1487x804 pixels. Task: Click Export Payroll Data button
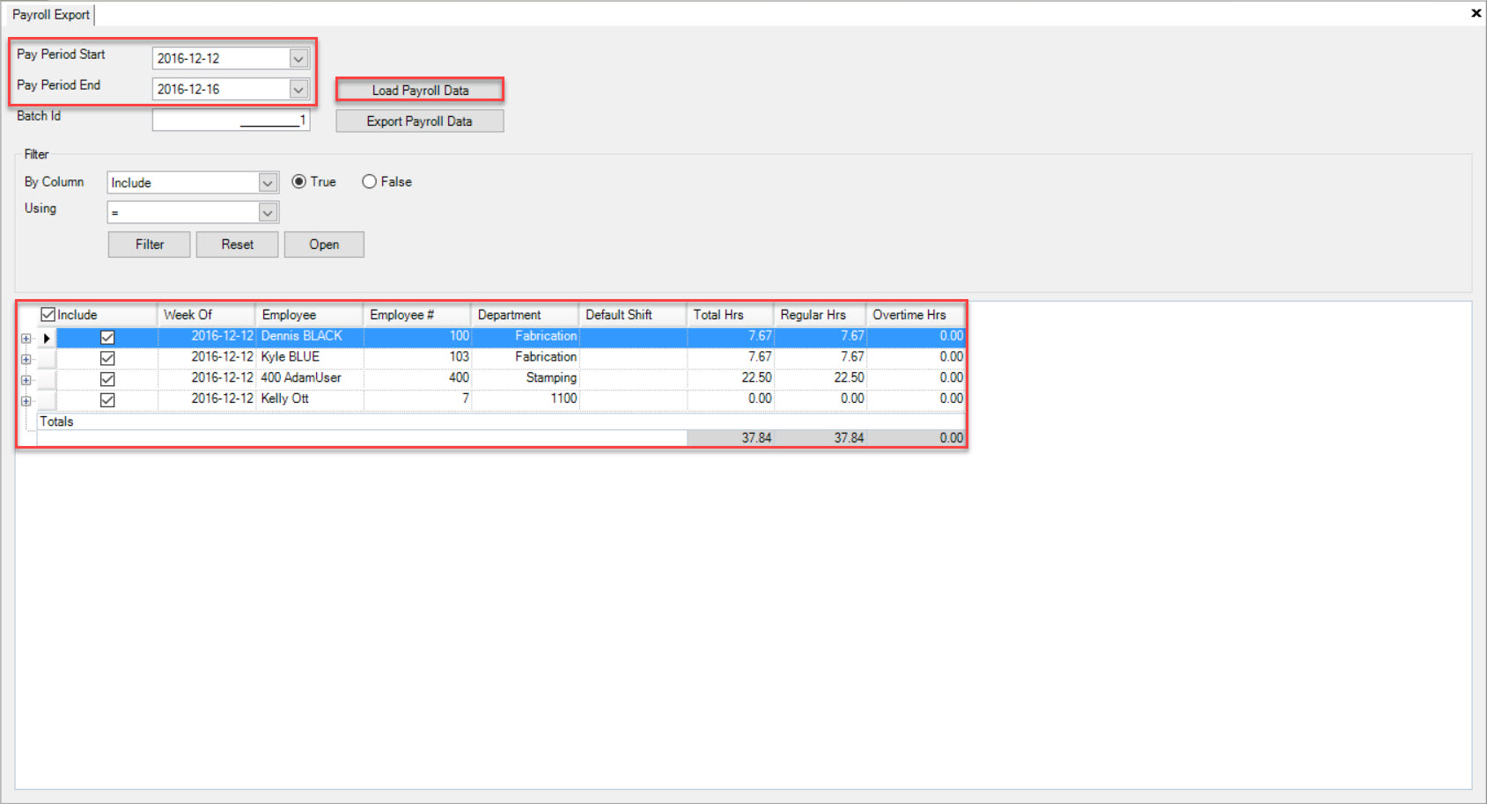[420, 121]
